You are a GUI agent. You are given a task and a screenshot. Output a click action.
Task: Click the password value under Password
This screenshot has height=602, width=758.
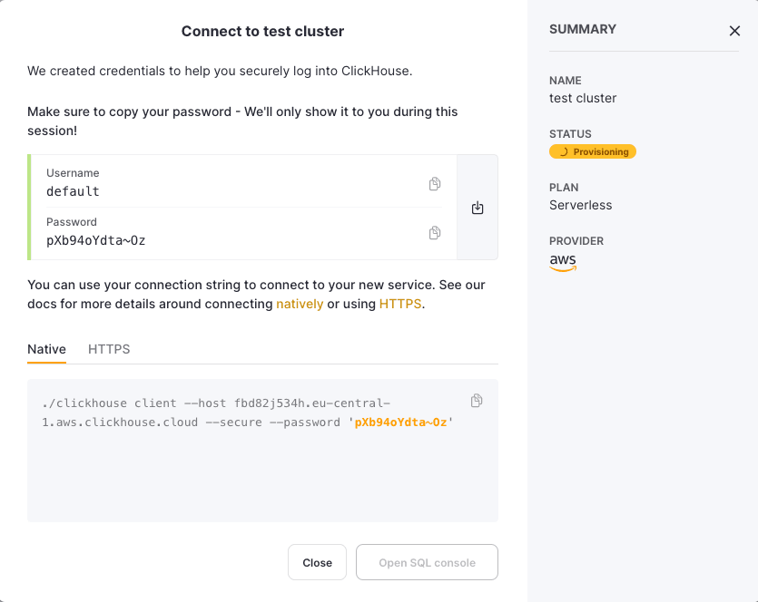click(95, 240)
